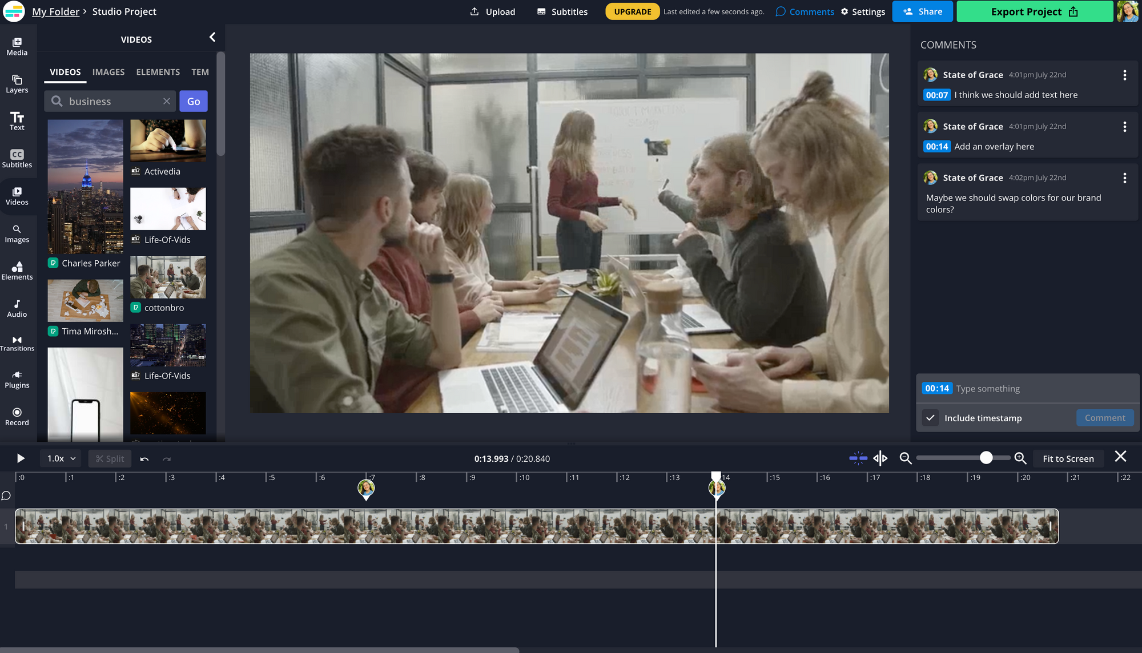Open the Transitions panel in sidebar
1142x653 pixels.
(x=17, y=343)
